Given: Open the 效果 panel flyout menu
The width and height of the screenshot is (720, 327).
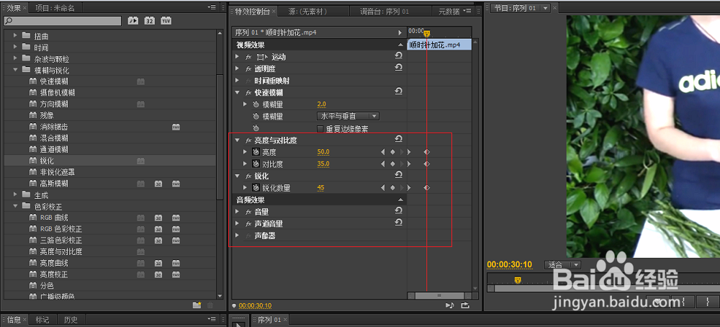Looking at the screenshot, I should pyautogui.click(x=211, y=7).
